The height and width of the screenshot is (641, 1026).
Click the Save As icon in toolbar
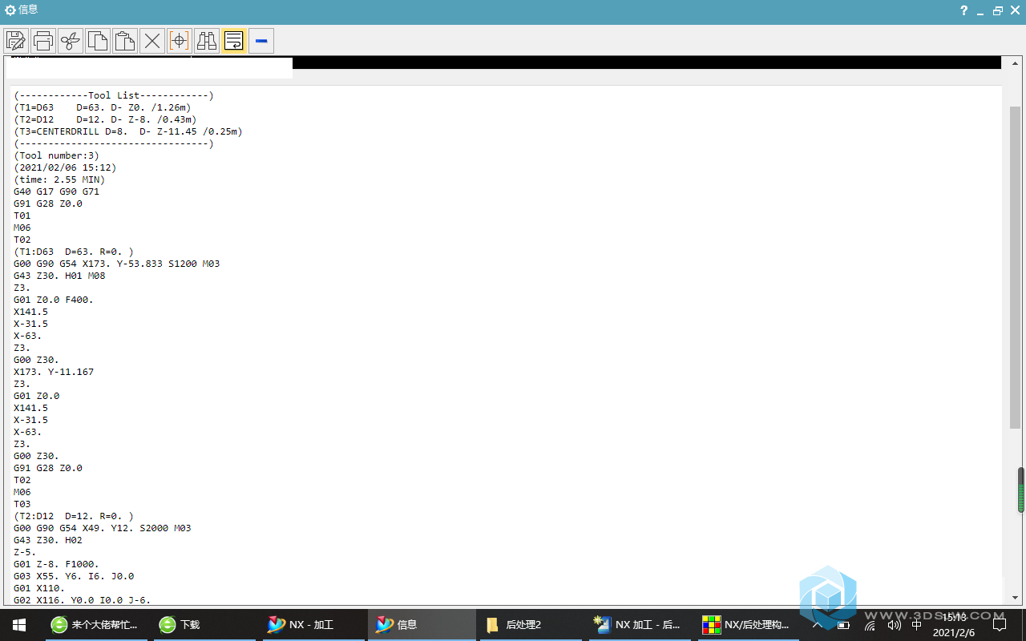pos(16,40)
